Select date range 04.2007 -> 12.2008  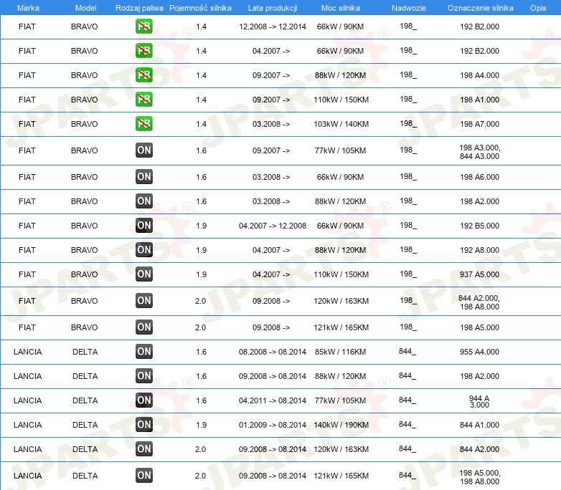pos(273,226)
